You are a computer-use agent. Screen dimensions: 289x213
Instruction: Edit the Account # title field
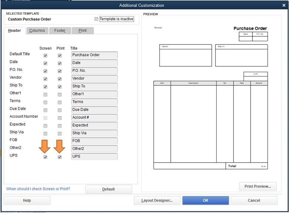[x=94, y=117]
